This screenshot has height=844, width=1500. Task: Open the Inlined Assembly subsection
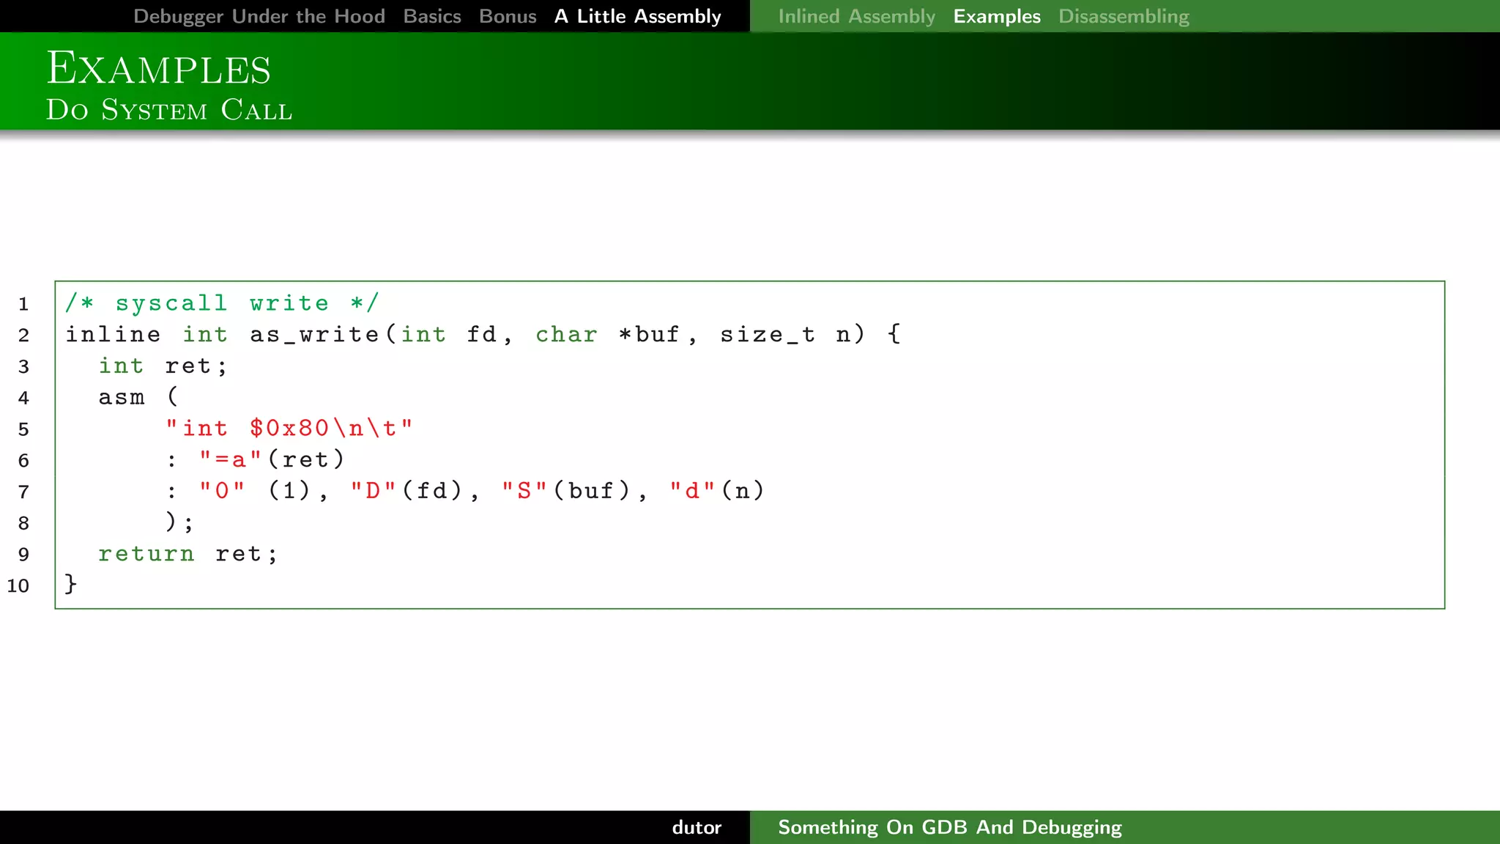pyautogui.click(x=857, y=16)
